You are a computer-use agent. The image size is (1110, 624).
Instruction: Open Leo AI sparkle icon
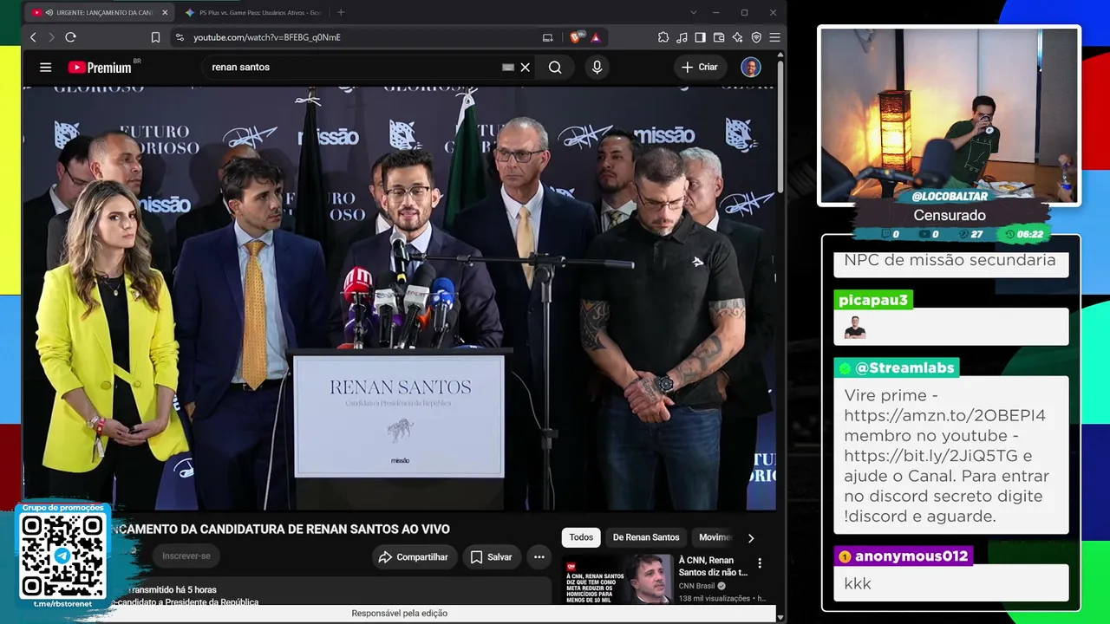click(737, 37)
